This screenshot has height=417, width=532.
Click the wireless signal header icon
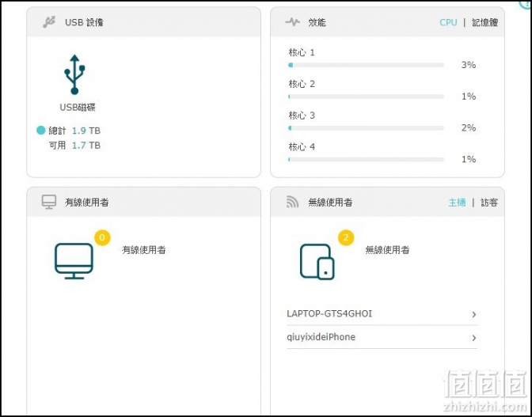click(x=292, y=202)
